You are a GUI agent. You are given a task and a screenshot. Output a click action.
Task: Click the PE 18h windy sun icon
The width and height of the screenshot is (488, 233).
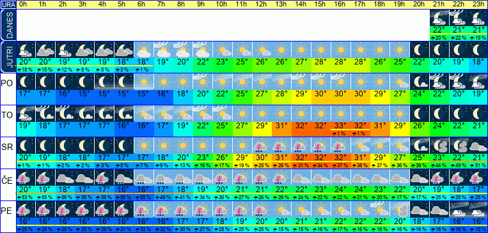coord(381,209)
